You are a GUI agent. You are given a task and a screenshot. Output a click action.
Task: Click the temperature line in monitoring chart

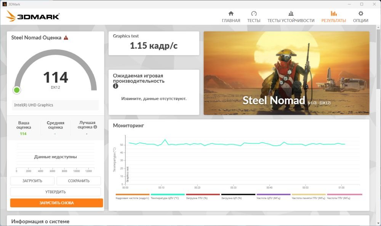(237, 144)
